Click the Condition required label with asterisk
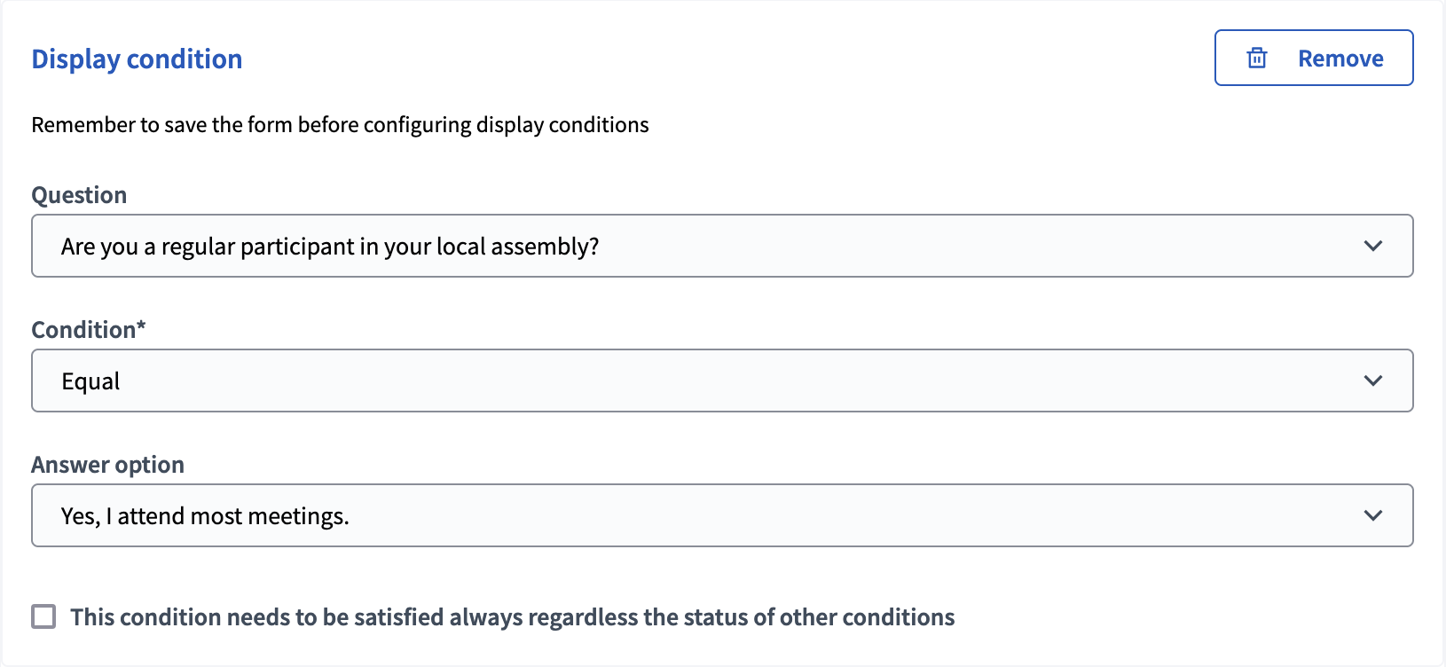This screenshot has height=667, width=1446. click(x=88, y=329)
